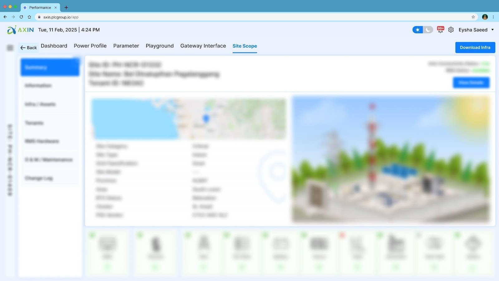The height and width of the screenshot is (281, 499).
Task: Open a new browser tab with plus button
Action: click(66, 7)
